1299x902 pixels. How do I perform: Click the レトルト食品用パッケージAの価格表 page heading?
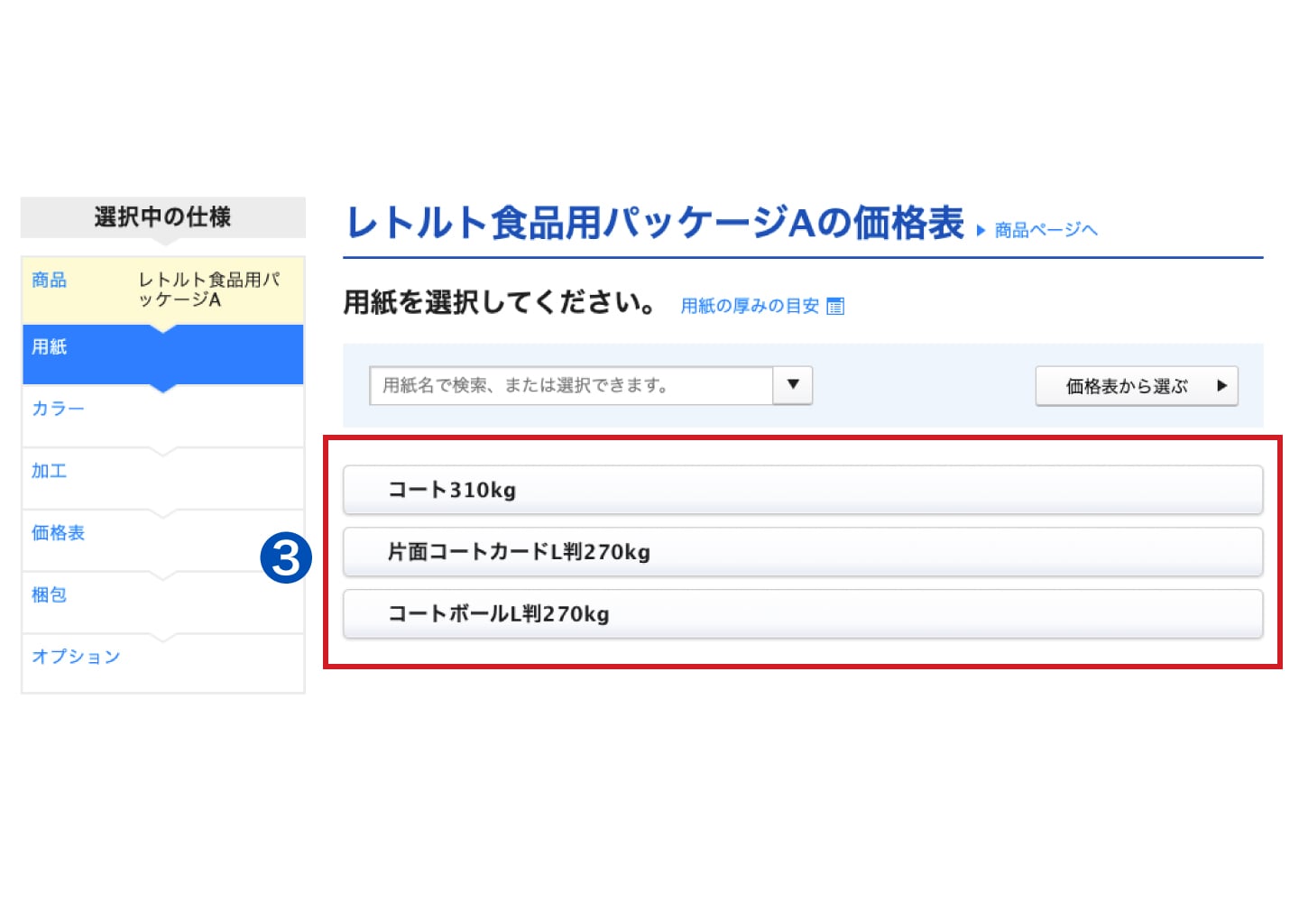pos(655,224)
